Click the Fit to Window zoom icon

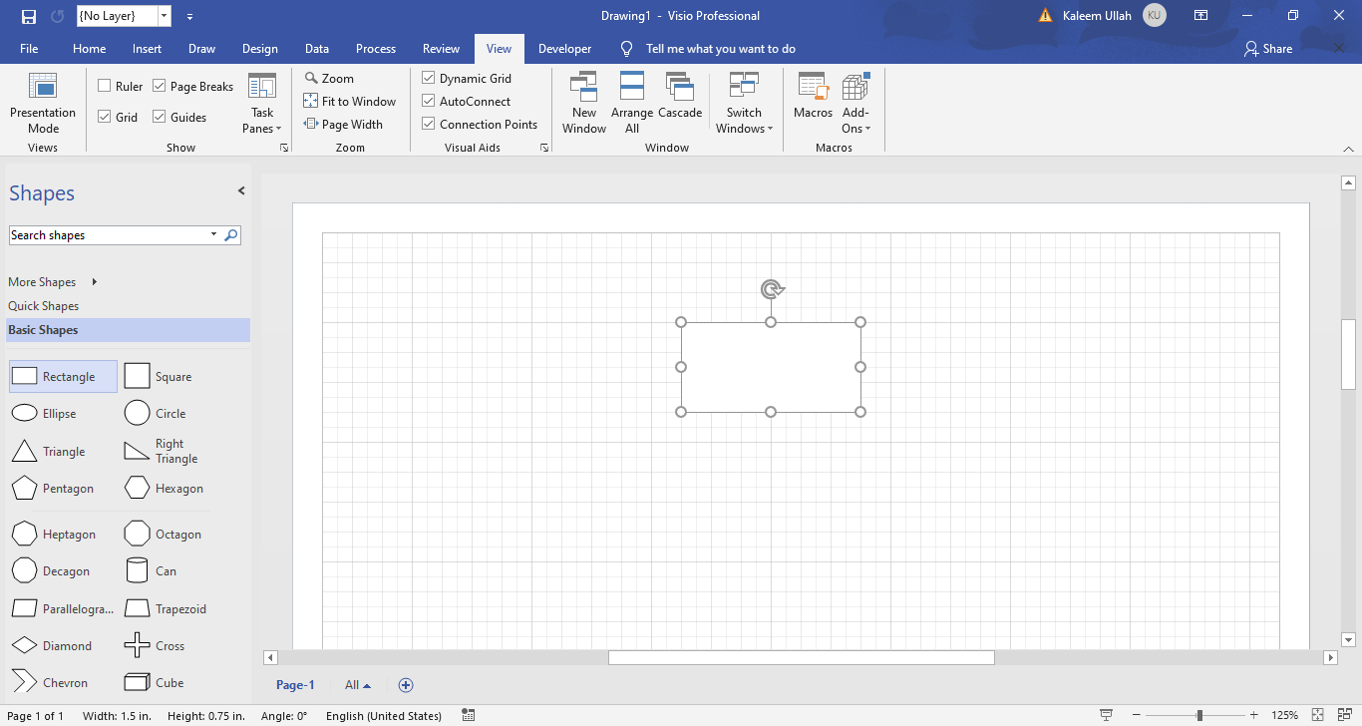(312, 101)
